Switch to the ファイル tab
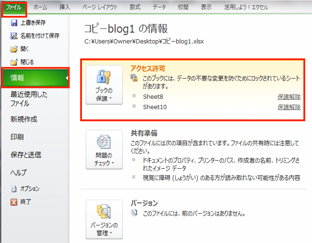 [14, 8]
